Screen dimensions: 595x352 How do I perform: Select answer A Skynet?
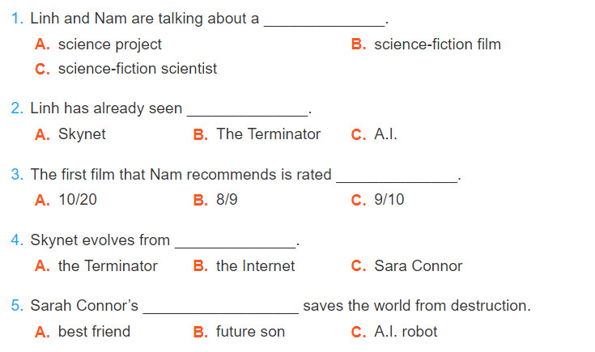click(x=70, y=134)
